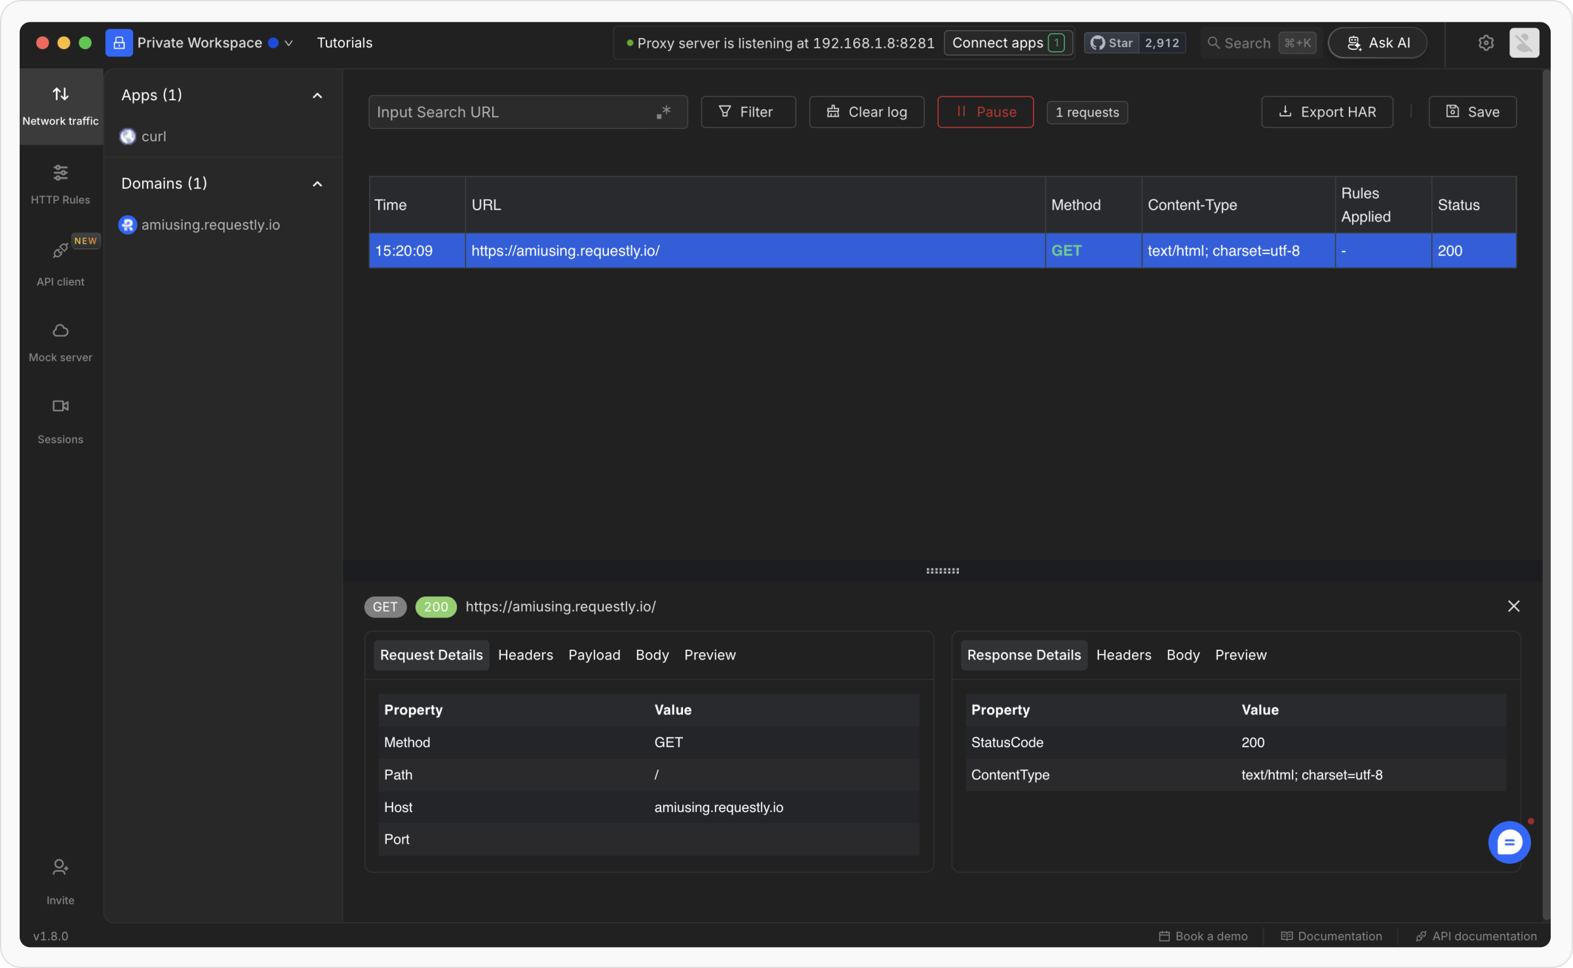The image size is (1573, 968).
Task: Open the API client section
Action: point(60,263)
